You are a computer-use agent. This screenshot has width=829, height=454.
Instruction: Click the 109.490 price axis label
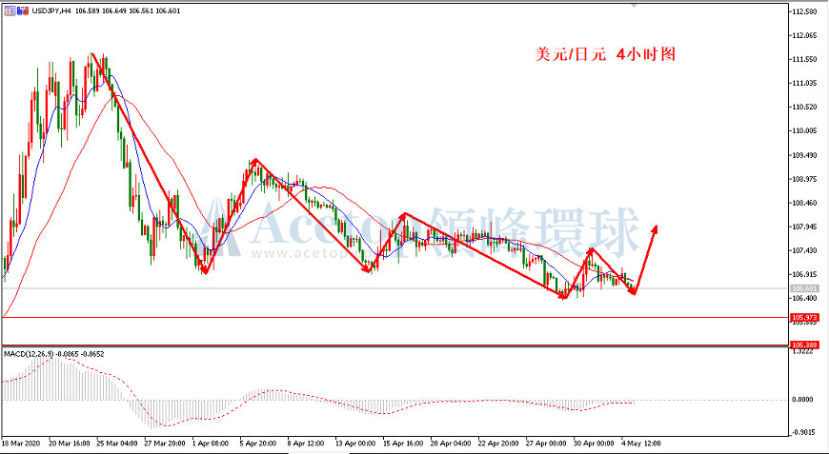[x=806, y=155]
